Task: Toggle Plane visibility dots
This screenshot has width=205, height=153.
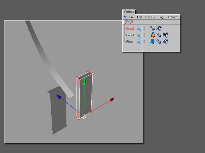Action: pos(144,41)
